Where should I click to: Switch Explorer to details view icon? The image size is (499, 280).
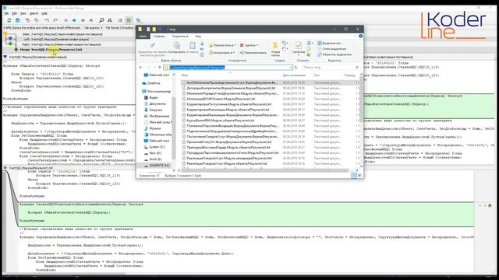[x=354, y=176]
